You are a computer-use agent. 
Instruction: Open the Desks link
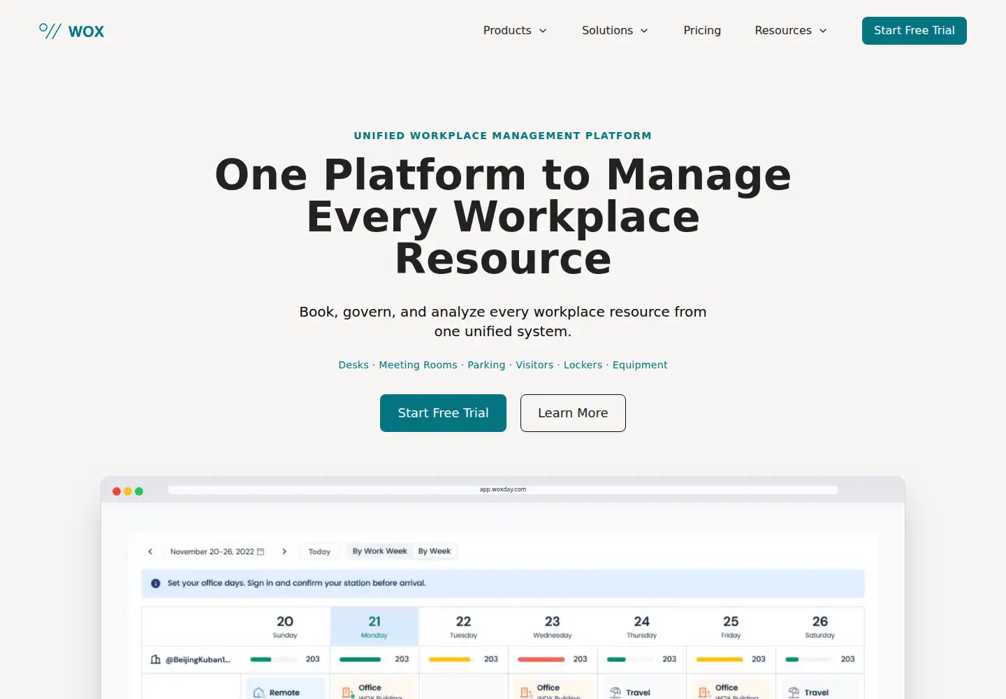[x=353, y=365]
